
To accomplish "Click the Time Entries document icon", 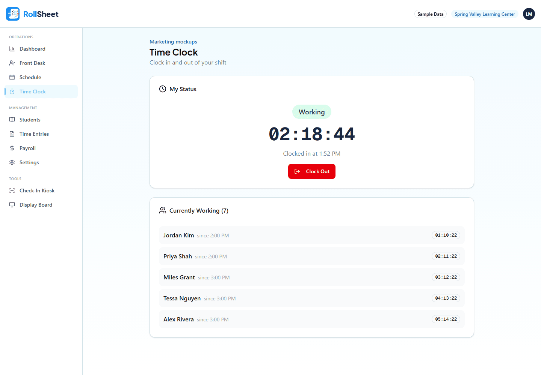I will tap(12, 134).
